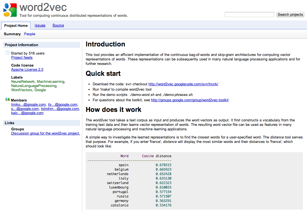Open member tmiko...@google.com profile
This screenshot has width=307, height=212.
[x=28, y=105]
